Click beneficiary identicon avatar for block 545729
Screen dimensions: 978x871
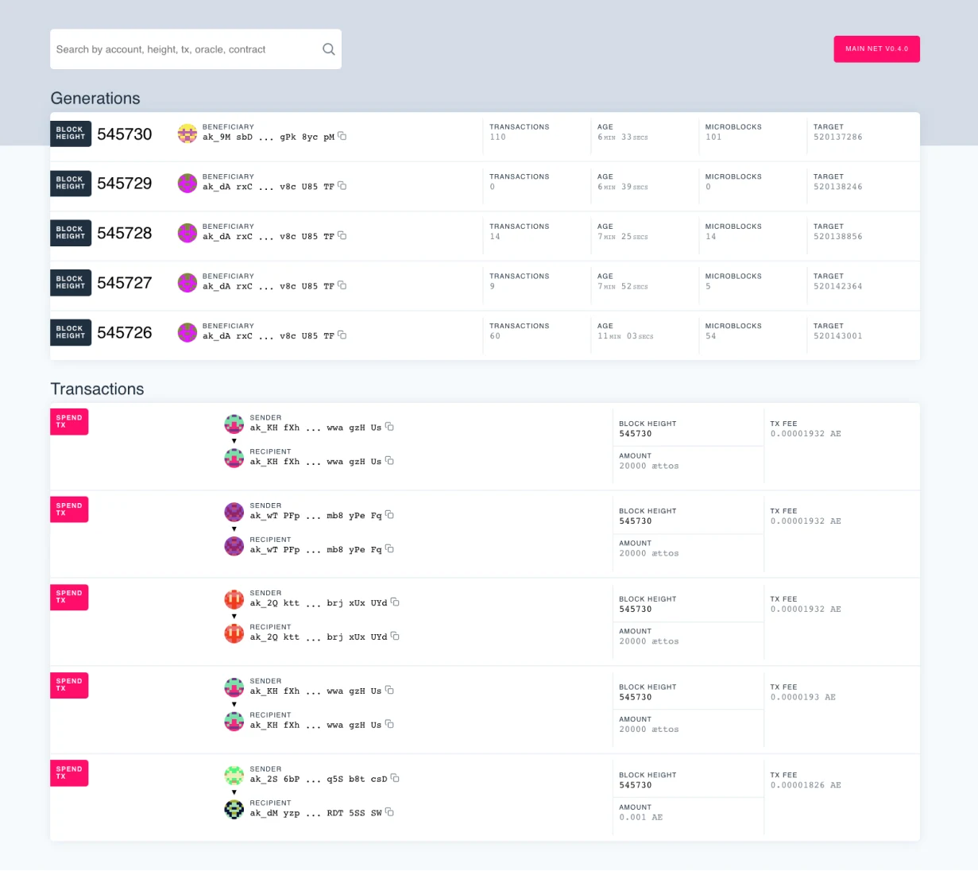pyautogui.click(x=187, y=184)
